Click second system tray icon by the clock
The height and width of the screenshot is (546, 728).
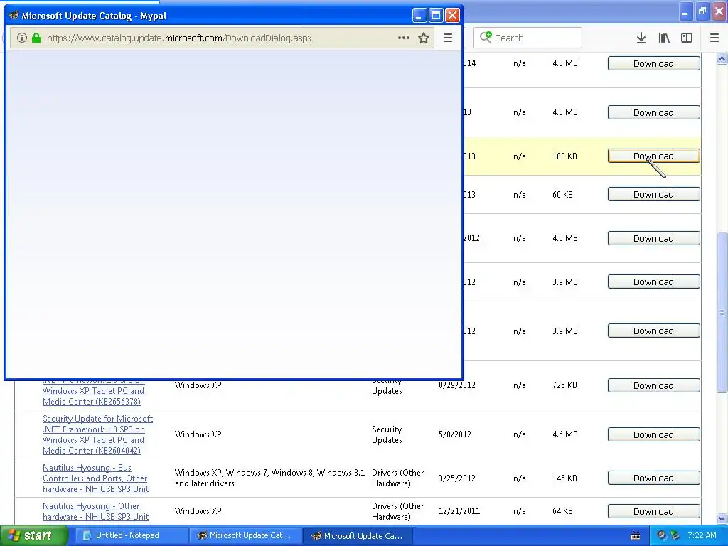pos(675,535)
